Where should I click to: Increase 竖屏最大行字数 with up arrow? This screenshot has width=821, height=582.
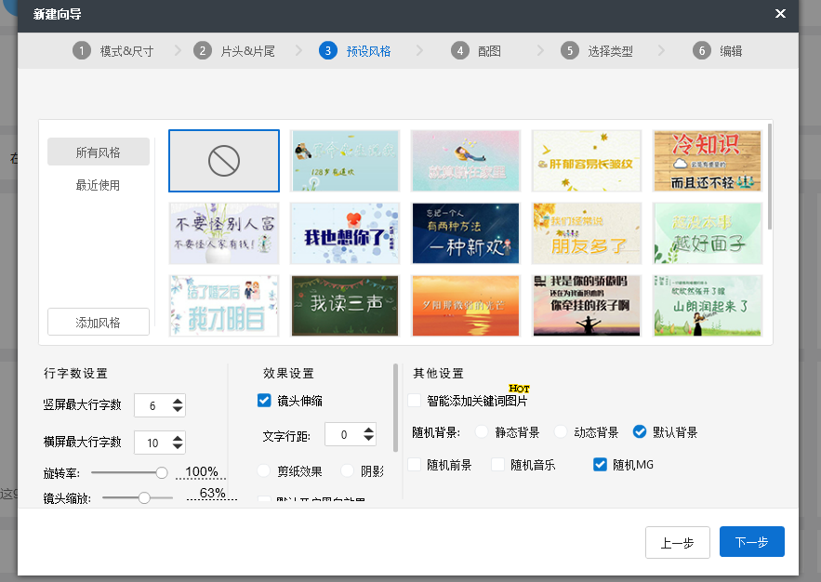coord(178,401)
